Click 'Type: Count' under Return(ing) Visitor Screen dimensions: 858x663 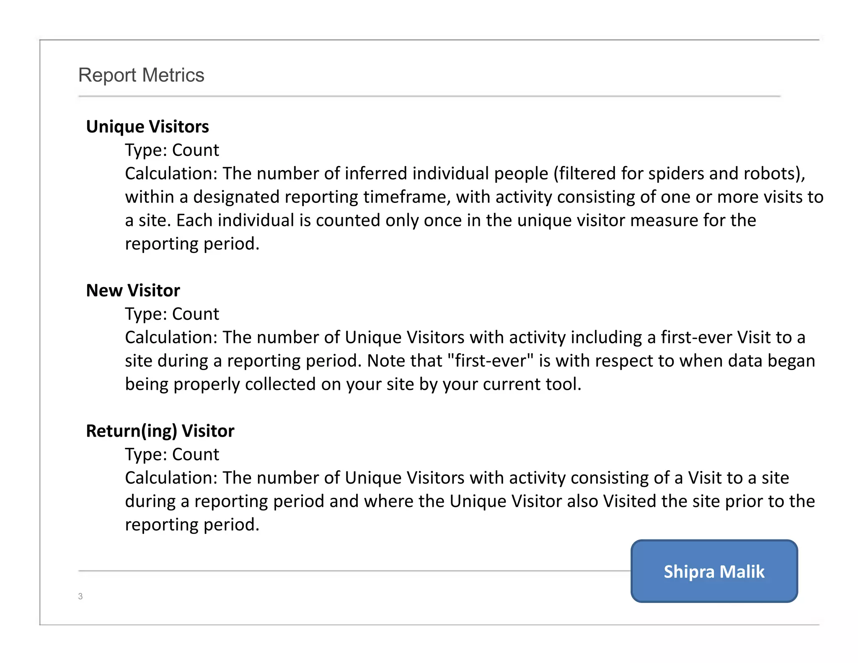(x=172, y=454)
